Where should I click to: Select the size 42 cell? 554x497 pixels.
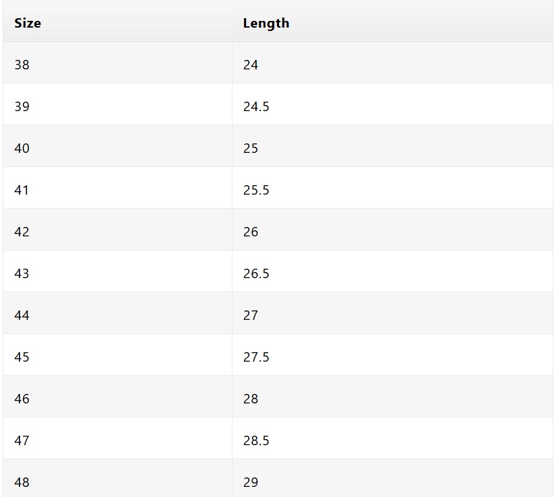pyautogui.click(x=22, y=232)
